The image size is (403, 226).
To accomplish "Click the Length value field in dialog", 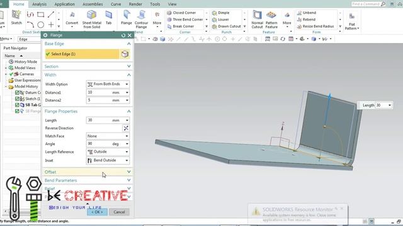I will (99, 120).
